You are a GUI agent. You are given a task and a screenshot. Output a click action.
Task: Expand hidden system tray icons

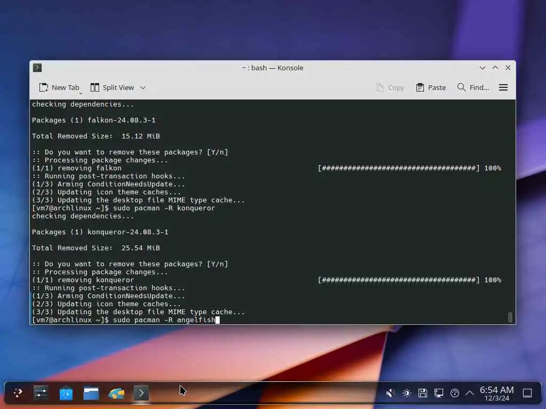click(x=469, y=394)
